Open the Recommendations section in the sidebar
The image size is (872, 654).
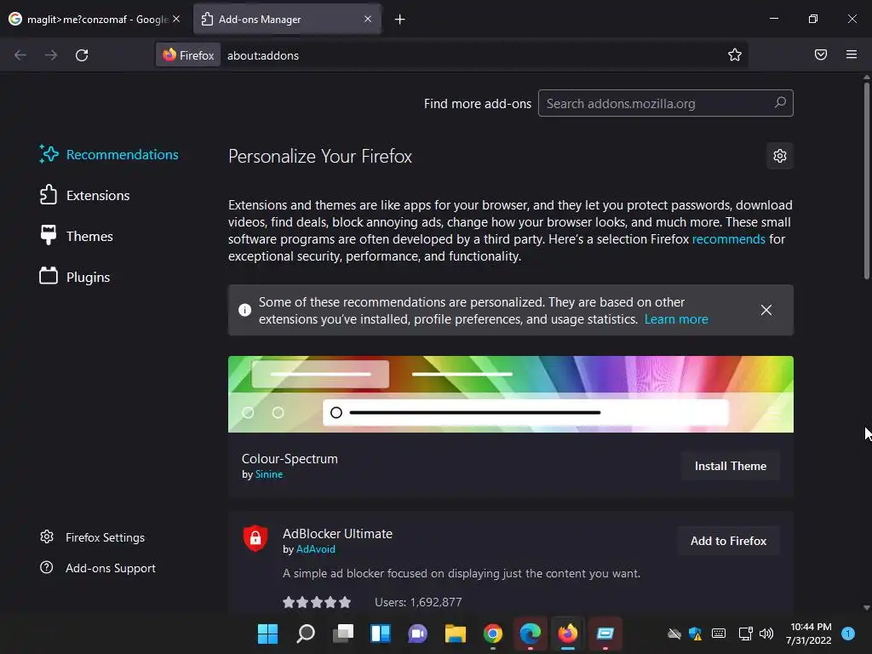[109, 155]
